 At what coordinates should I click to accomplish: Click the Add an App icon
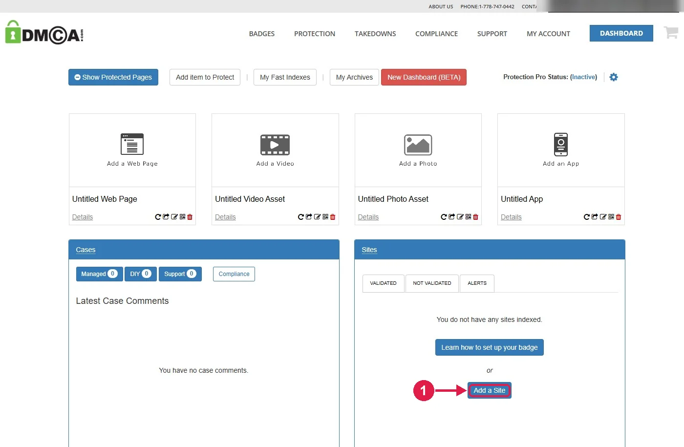click(x=561, y=144)
